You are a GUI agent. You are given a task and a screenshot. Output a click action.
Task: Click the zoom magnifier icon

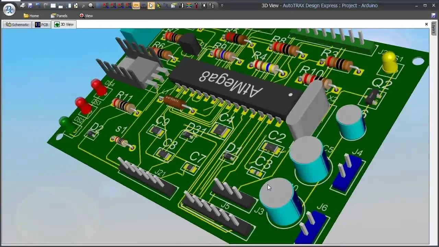[x=91, y=5]
